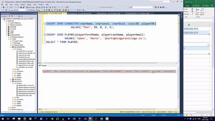Collapse the INSERT INTO PLAYER code block
This screenshot has height=121, width=215.
(45, 35)
